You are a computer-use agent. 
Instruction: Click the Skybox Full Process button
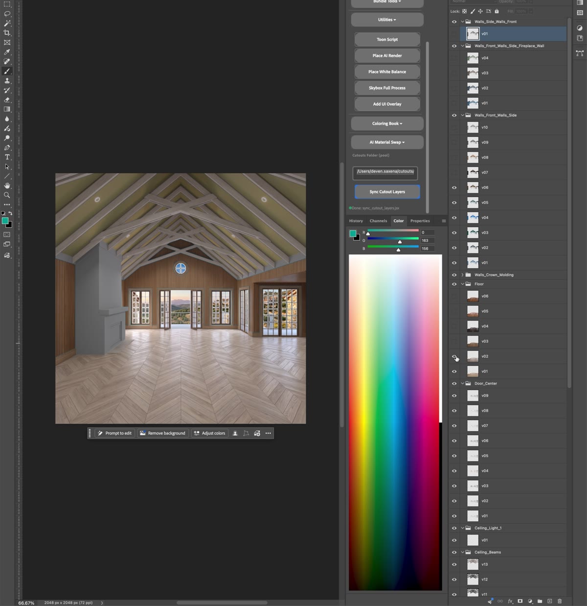tap(387, 88)
